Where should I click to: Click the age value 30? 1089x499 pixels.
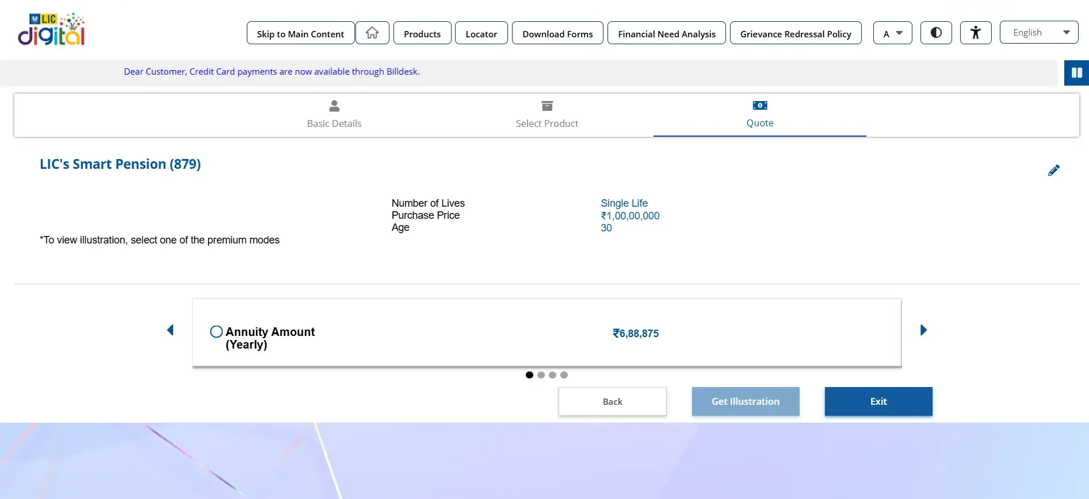pyautogui.click(x=606, y=228)
